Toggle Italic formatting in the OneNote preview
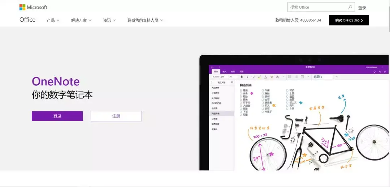The image size is (390, 187). tap(248, 77)
